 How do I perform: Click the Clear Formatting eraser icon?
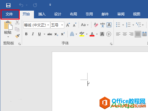pos(96,25)
